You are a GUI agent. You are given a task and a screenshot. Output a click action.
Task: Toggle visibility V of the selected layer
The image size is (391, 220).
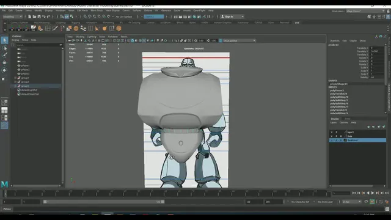(x=331, y=140)
